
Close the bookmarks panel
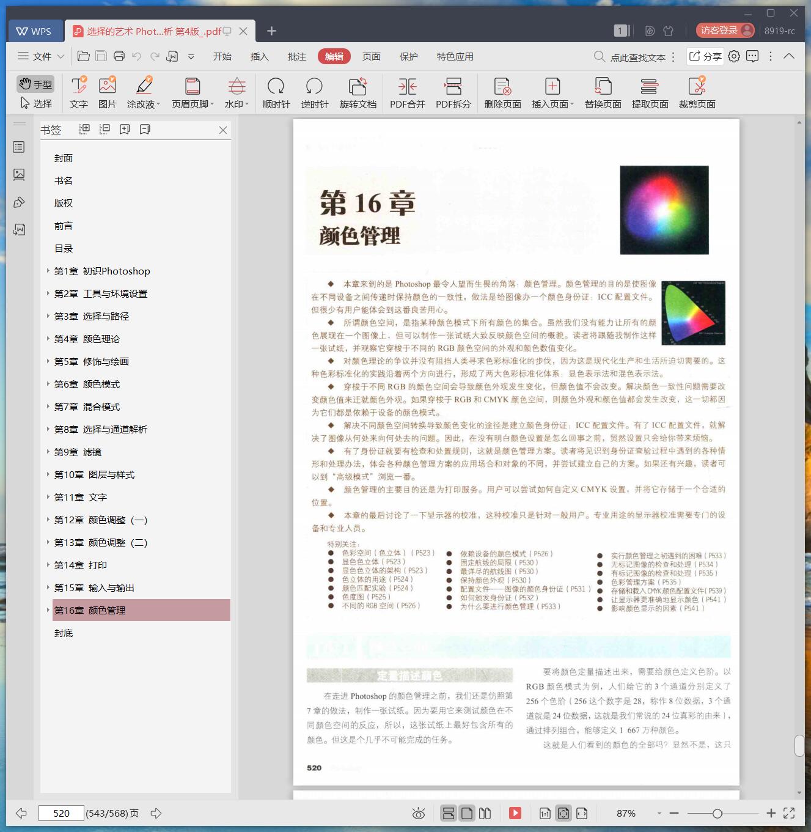click(x=223, y=130)
